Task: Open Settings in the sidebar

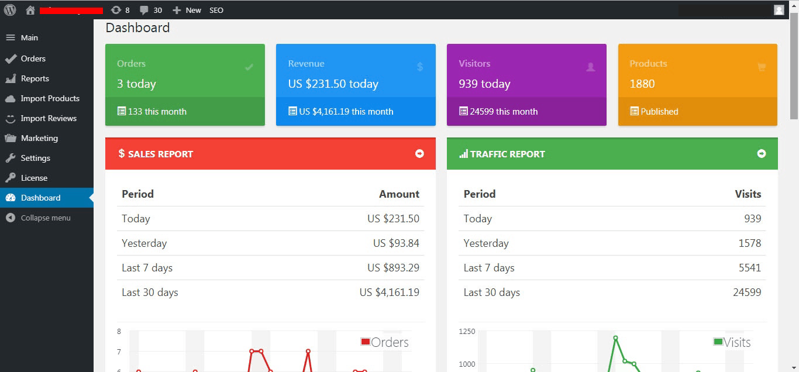Action: click(47, 158)
